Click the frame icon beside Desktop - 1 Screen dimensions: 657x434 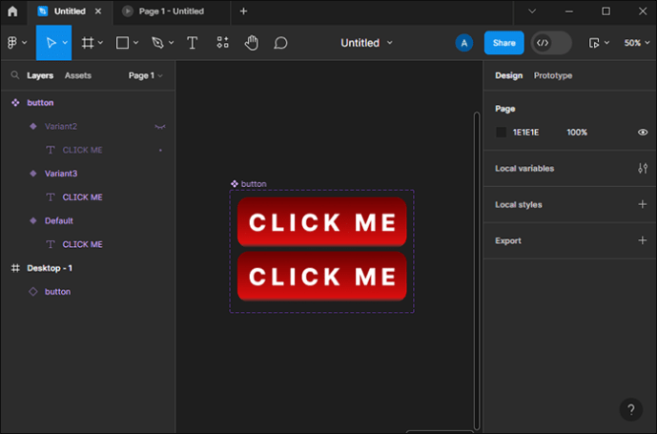click(15, 268)
